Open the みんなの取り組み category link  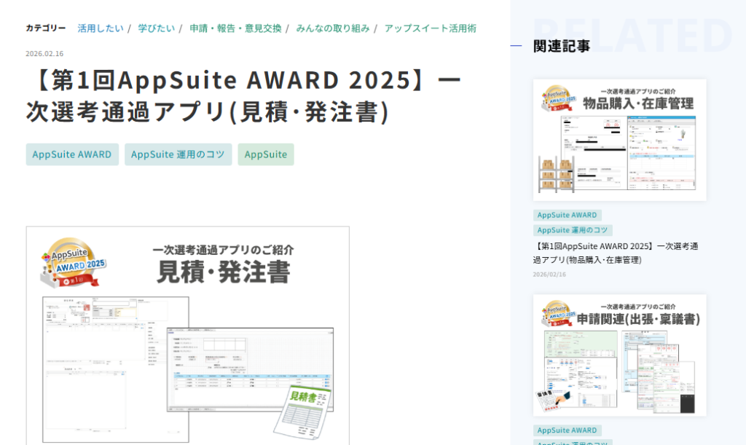(x=332, y=28)
